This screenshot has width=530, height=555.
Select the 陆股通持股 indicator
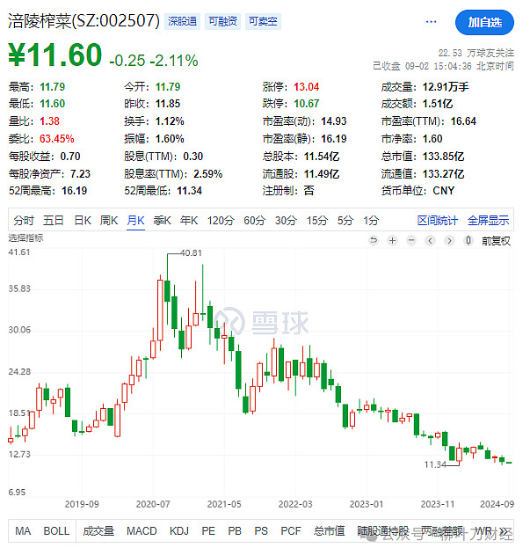(383, 531)
